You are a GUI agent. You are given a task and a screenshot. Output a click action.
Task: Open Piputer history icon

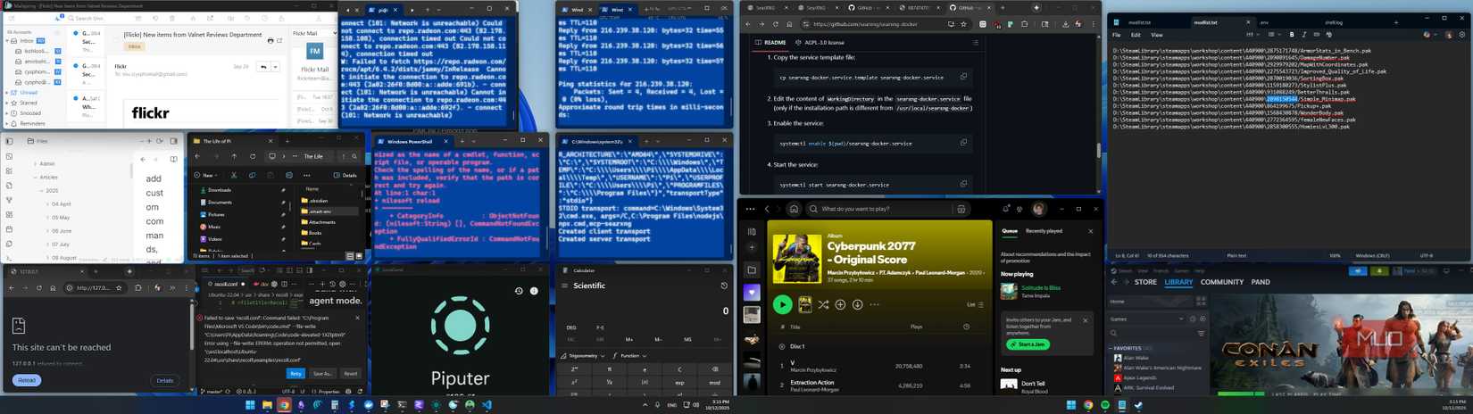[519, 291]
